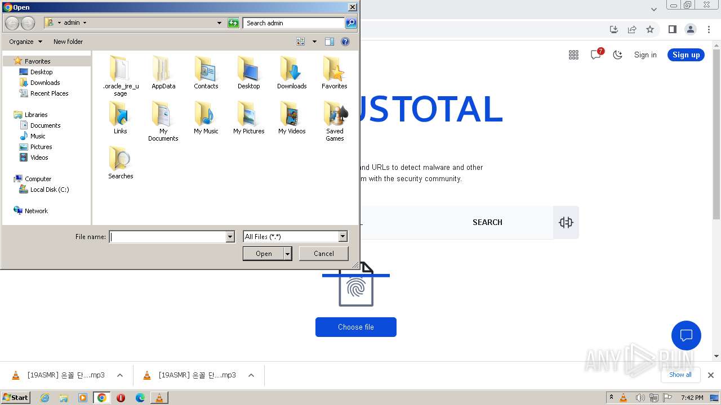This screenshot has height=405, width=721.
Task: Select Desktop in navigation pane
Action: pos(42,72)
